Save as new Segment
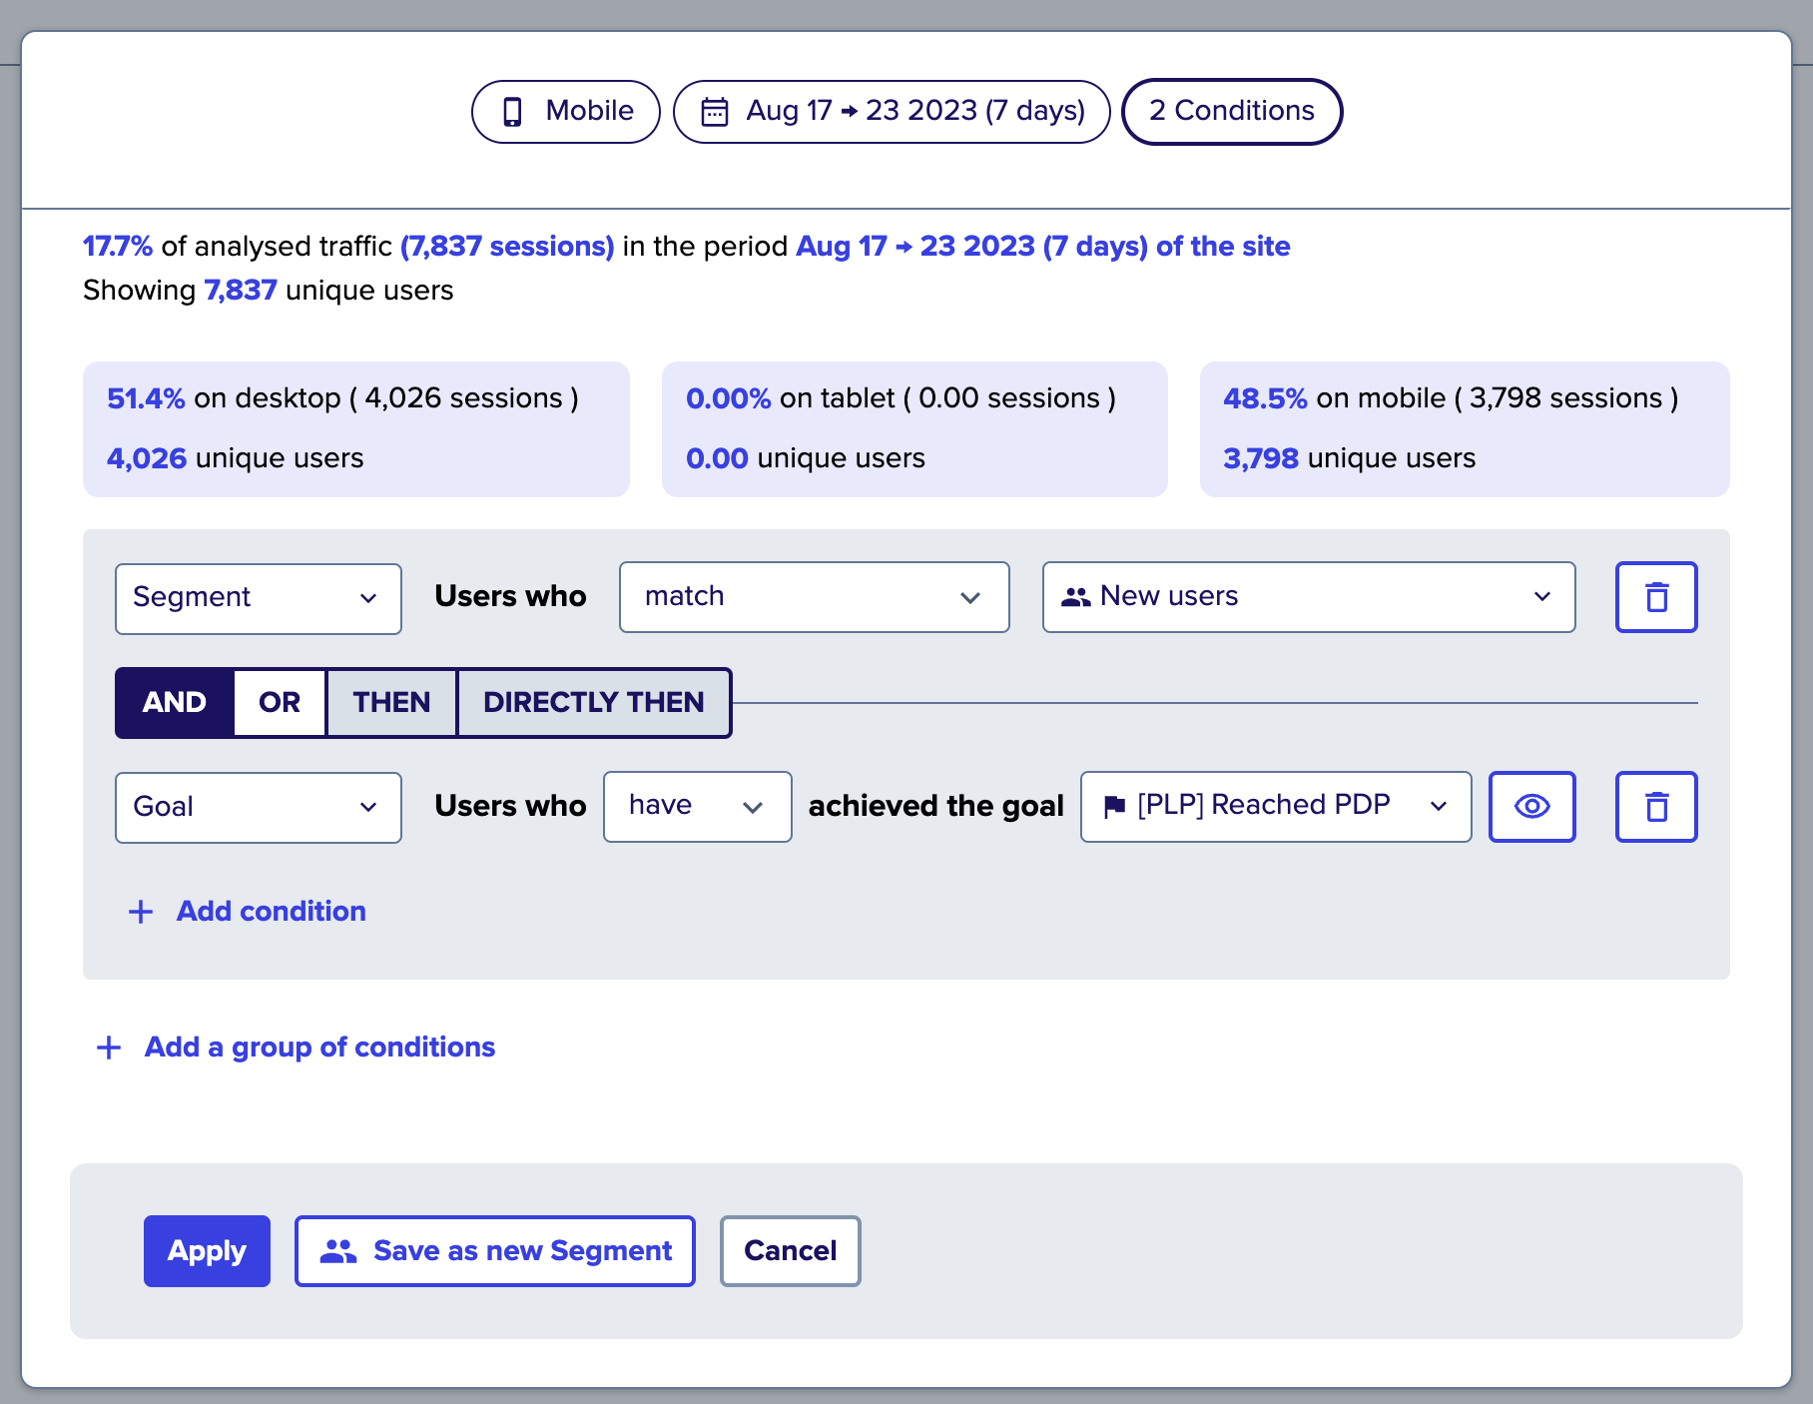This screenshot has width=1813, height=1404. [495, 1251]
